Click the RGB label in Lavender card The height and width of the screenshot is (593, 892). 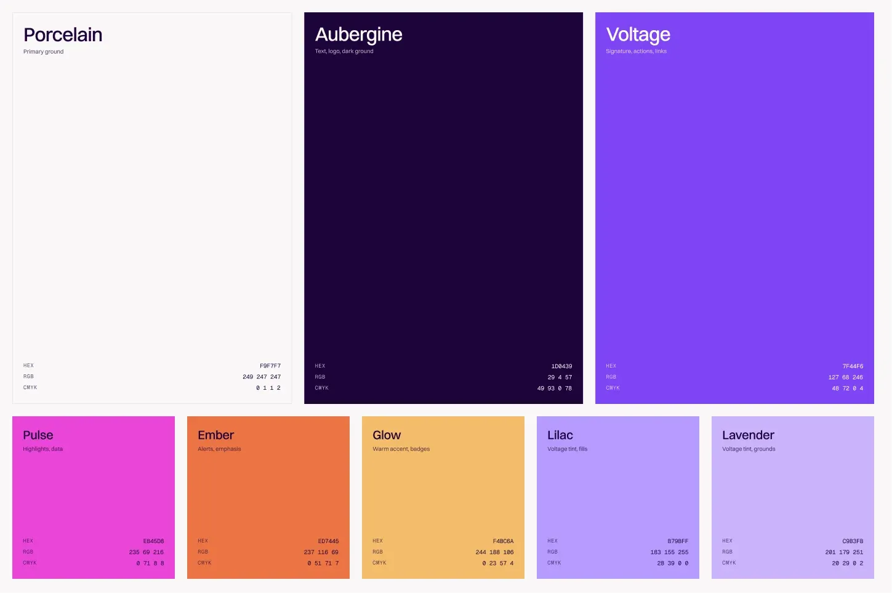pyautogui.click(x=728, y=552)
